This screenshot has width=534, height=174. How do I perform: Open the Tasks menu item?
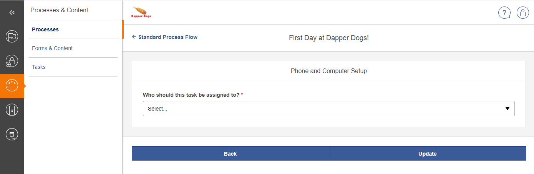(x=39, y=67)
